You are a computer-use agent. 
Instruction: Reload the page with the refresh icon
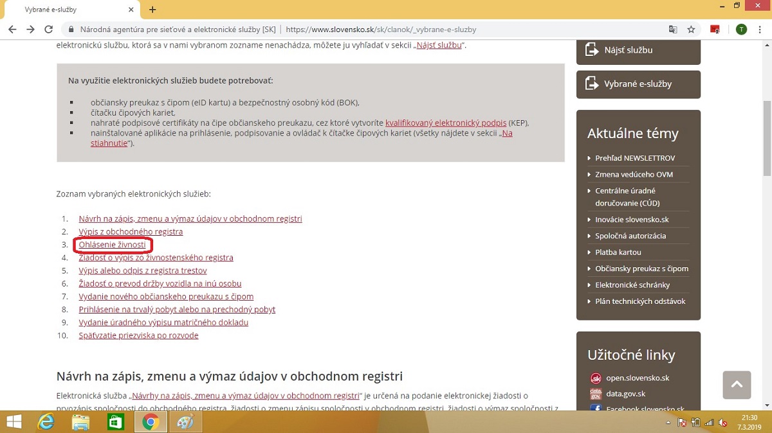point(48,30)
